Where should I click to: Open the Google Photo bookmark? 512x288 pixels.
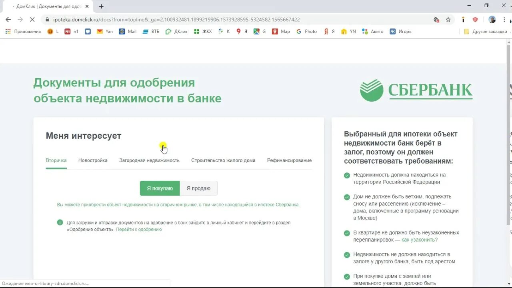(x=306, y=31)
